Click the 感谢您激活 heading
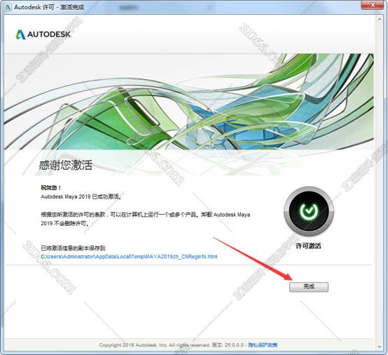Image resolution: width=388 pixels, height=355 pixels. point(66,165)
